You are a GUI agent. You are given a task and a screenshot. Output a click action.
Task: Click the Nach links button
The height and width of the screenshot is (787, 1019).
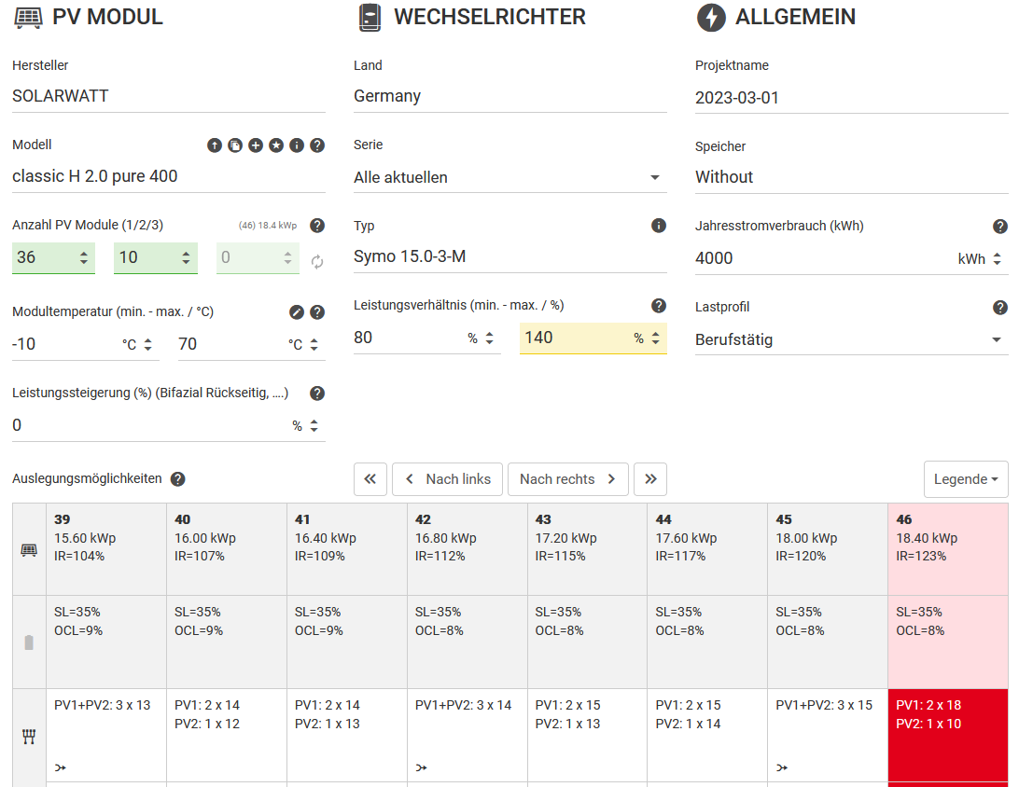(x=447, y=479)
